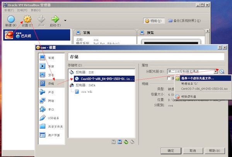Click the VM preview thumbnail in manager window
The width and height of the screenshot is (232, 157).
(x=171, y=42)
